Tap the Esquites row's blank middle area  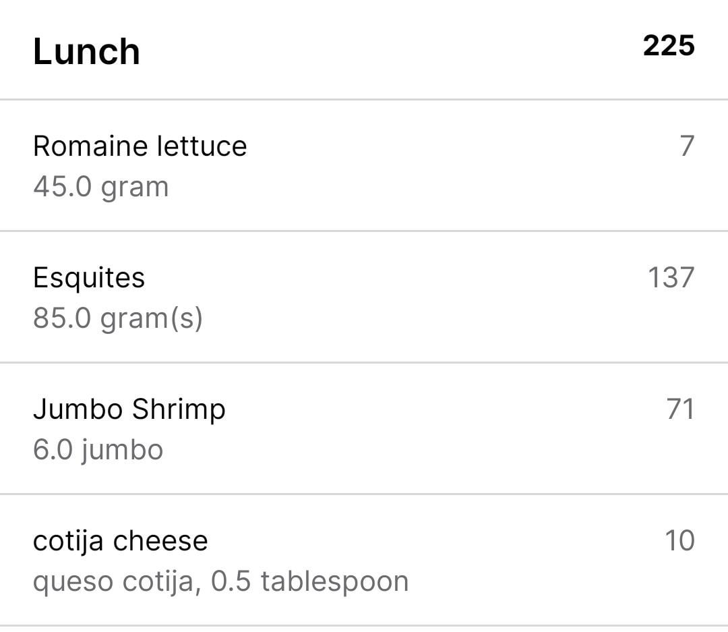(394, 297)
